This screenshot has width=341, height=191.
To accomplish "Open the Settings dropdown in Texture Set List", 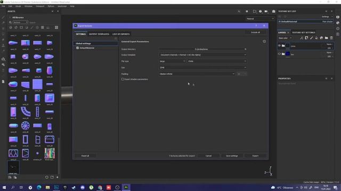I will pyautogui.click(x=327, y=16).
